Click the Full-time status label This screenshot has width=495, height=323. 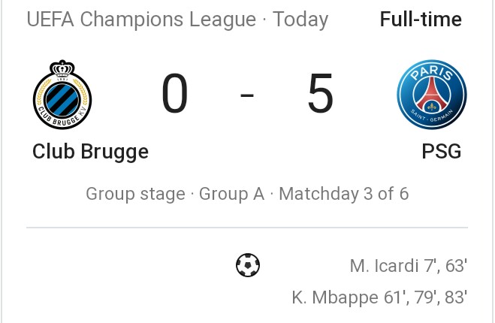tap(421, 20)
